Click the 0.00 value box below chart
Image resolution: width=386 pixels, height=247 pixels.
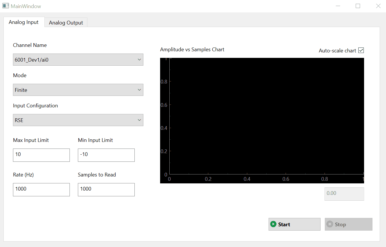[344, 194]
